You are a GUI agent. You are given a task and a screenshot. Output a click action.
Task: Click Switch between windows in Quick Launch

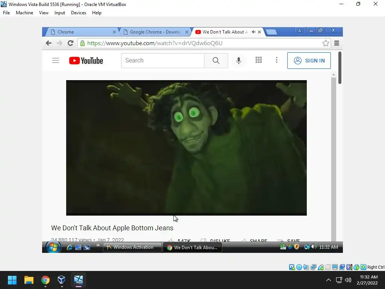pos(87,248)
